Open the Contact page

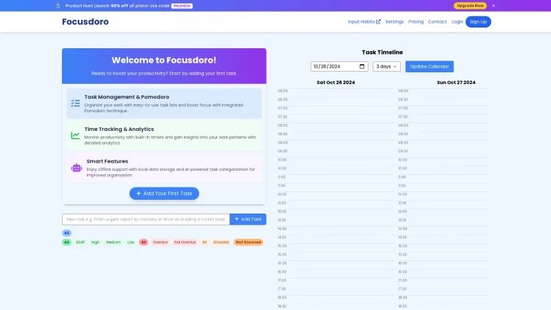pos(437,22)
